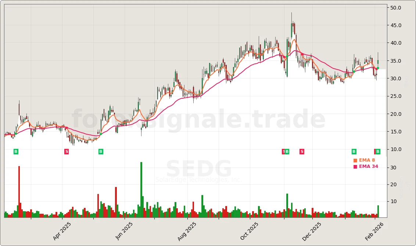This screenshot has height=246, width=416.
Task: Select the red S sell marker near Apr 2025
Action: pyautogui.click(x=67, y=151)
